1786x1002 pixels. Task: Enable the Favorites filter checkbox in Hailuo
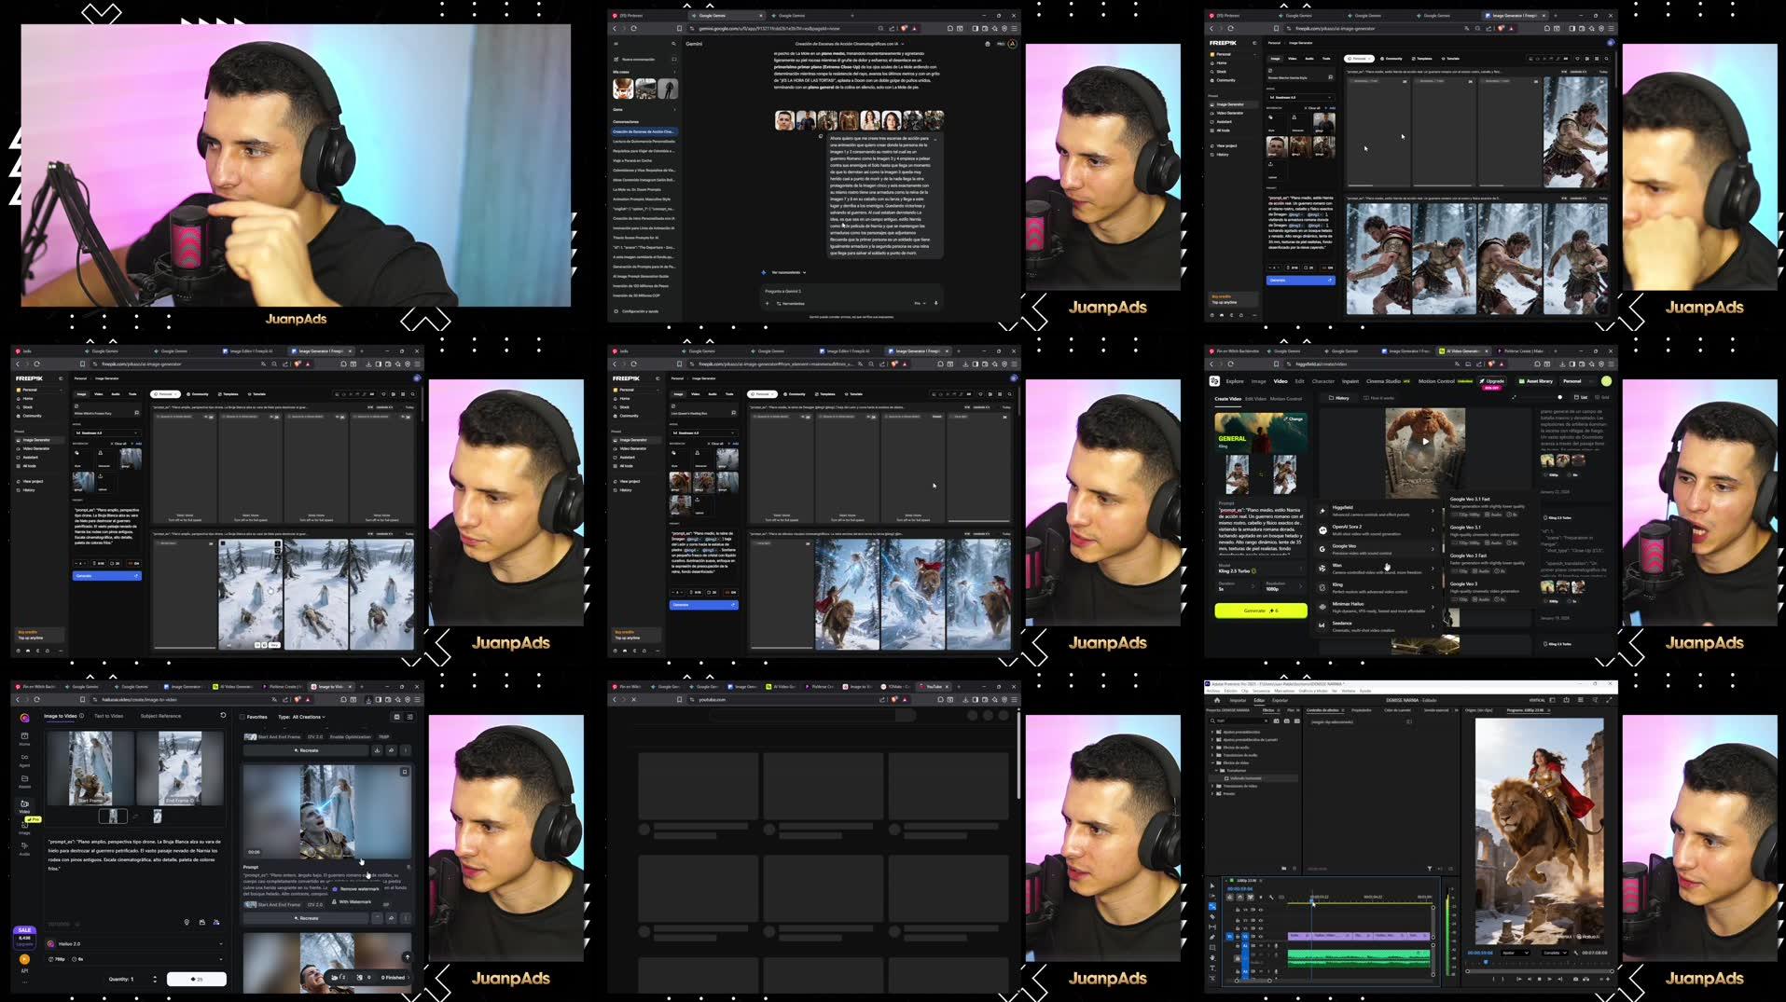(x=242, y=717)
